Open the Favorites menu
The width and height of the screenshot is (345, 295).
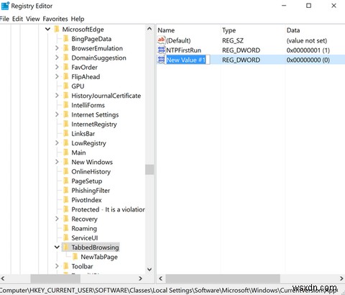pyautogui.click(x=55, y=19)
